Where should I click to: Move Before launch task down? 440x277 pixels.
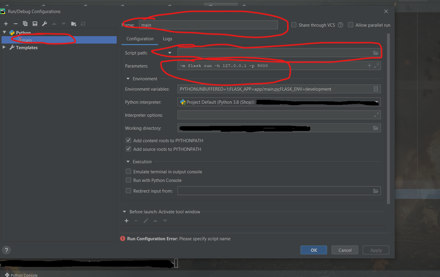tap(165, 221)
